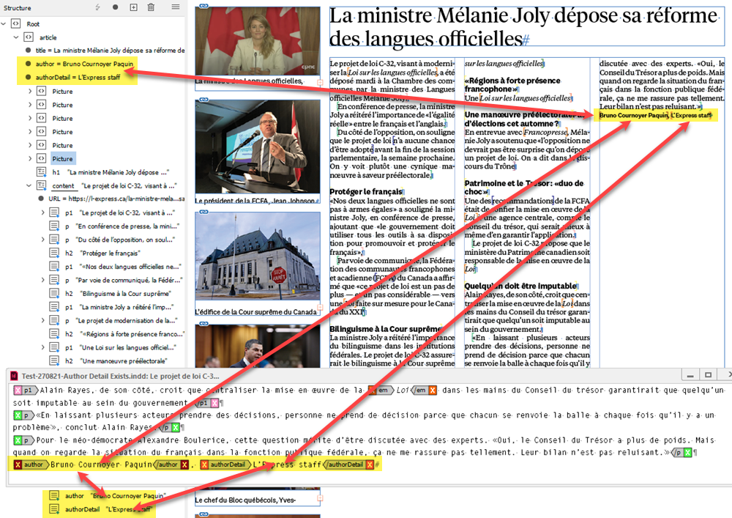Viewport: 732px width, 518px height.
Task: Select h2 "Bilinguisme à la Cour suprême" element
Action: [x=118, y=294]
